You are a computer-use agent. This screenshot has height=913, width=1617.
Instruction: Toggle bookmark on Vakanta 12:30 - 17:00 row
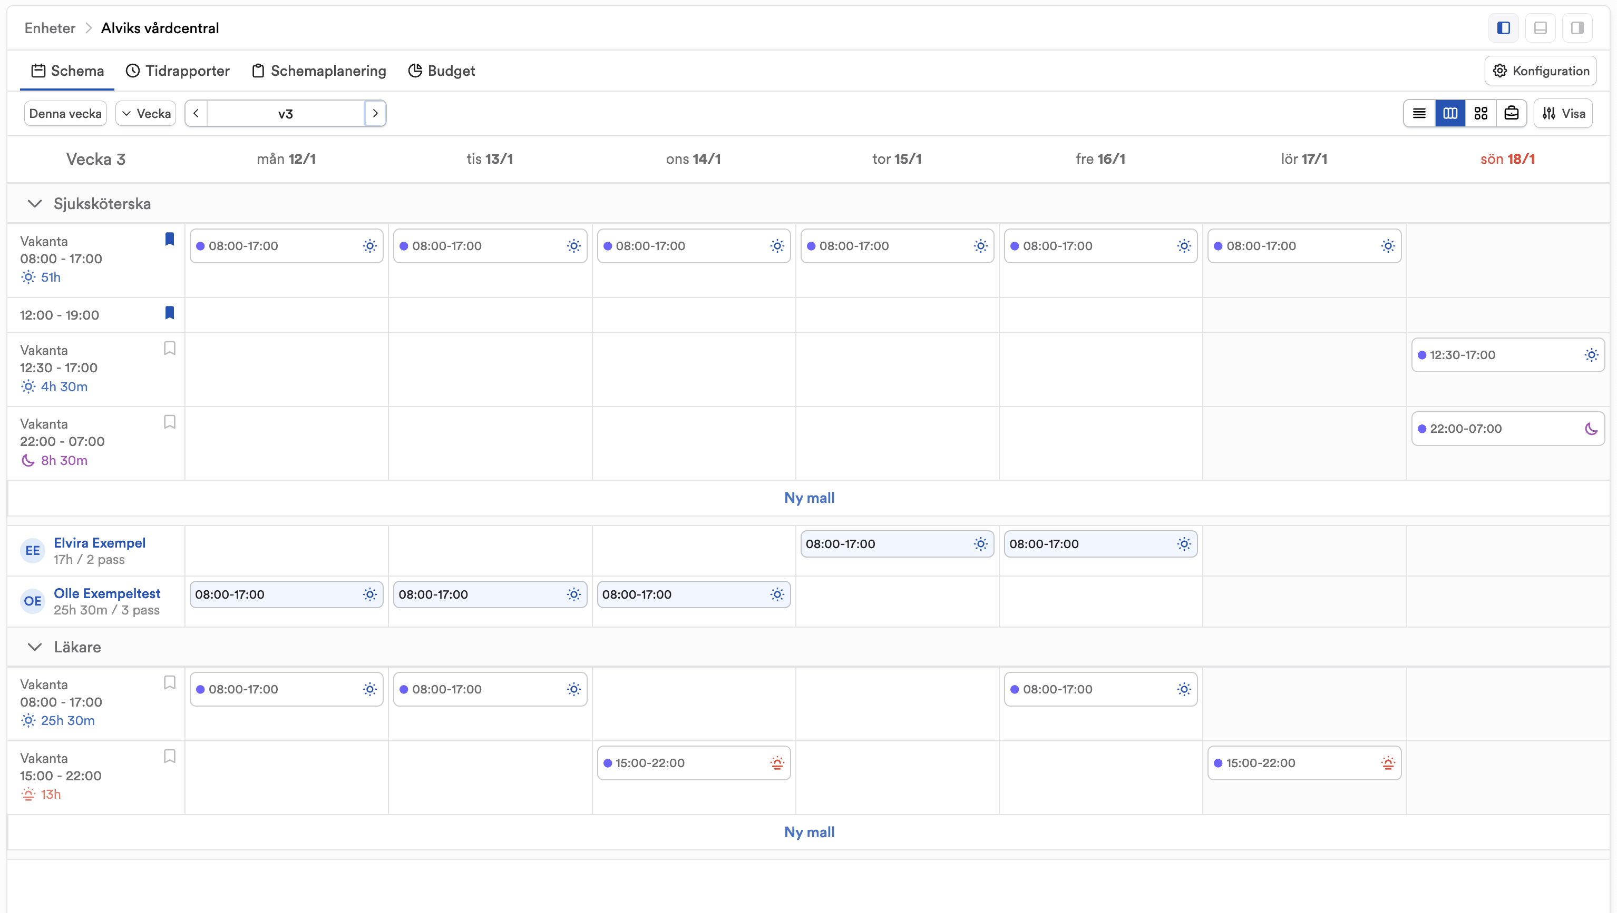(170, 348)
